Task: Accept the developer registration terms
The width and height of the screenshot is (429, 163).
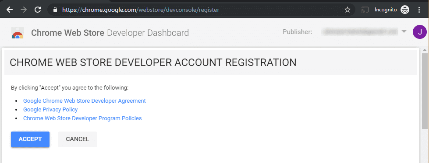Action: (30, 139)
